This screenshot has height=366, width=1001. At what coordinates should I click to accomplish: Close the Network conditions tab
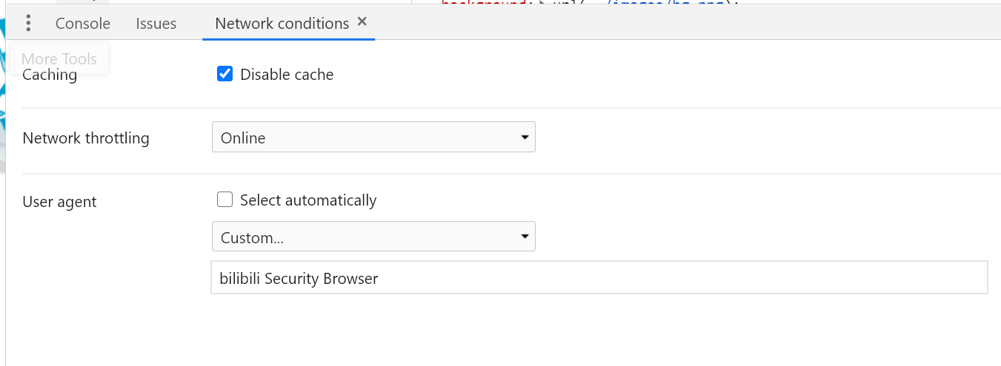click(x=362, y=22)
